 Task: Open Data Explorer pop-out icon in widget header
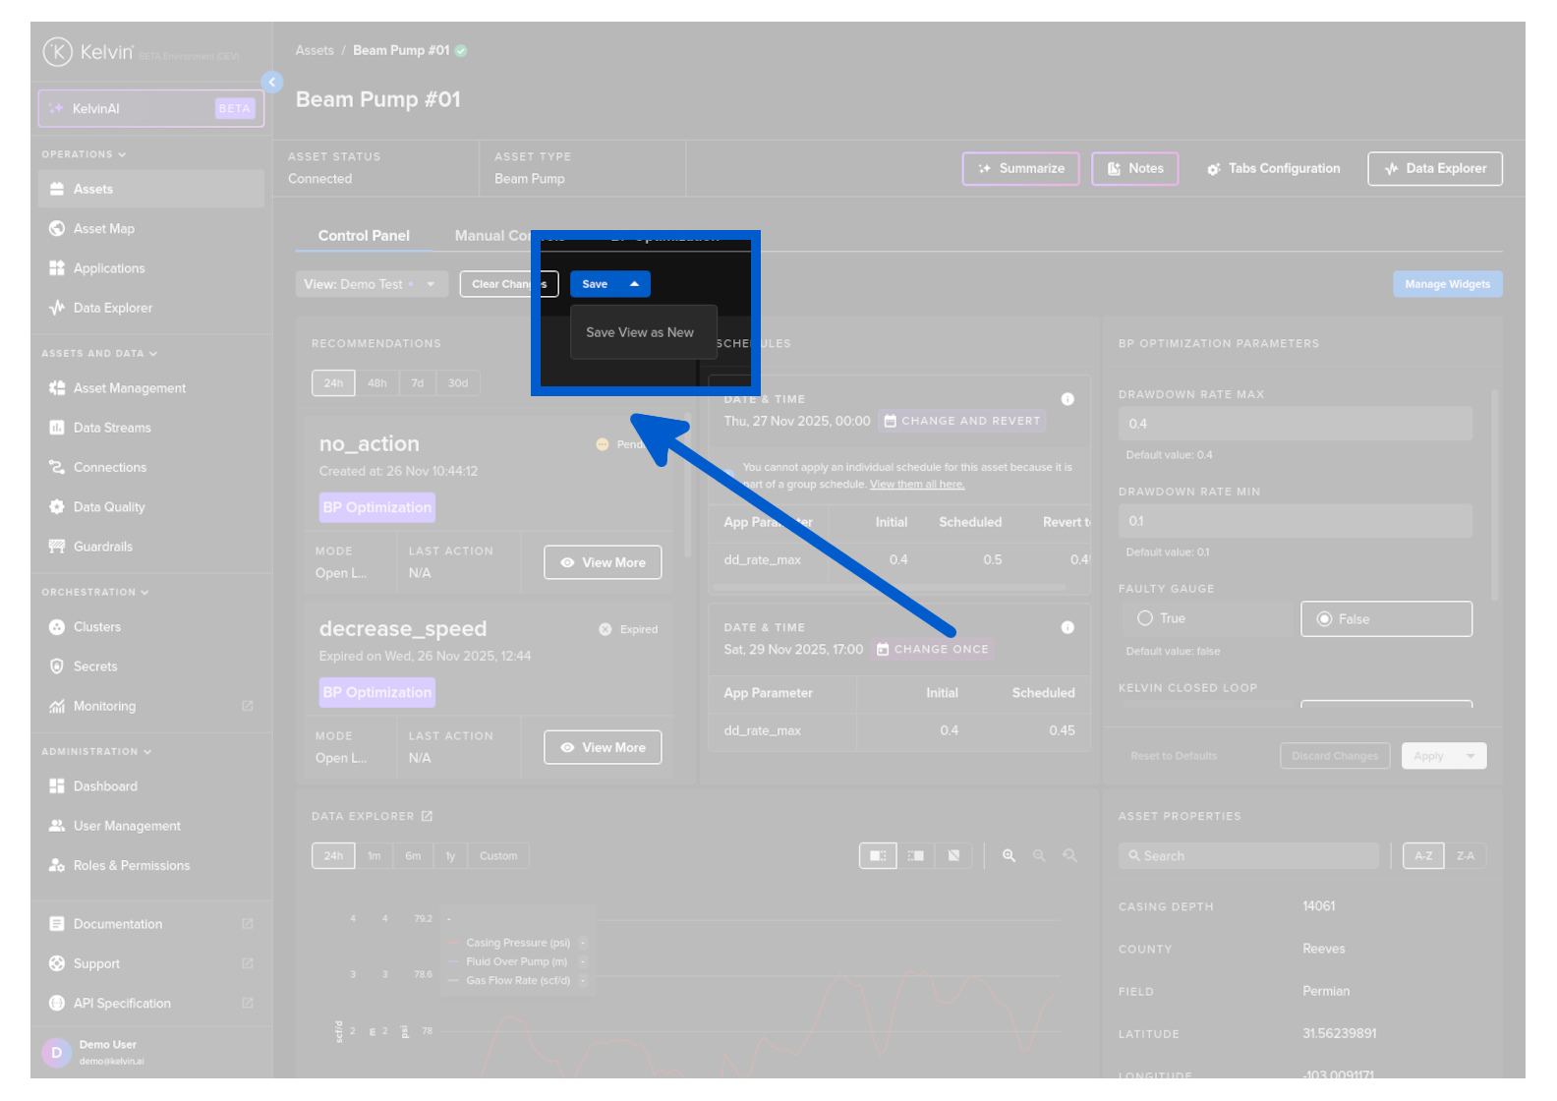click(x=427, y=816)
